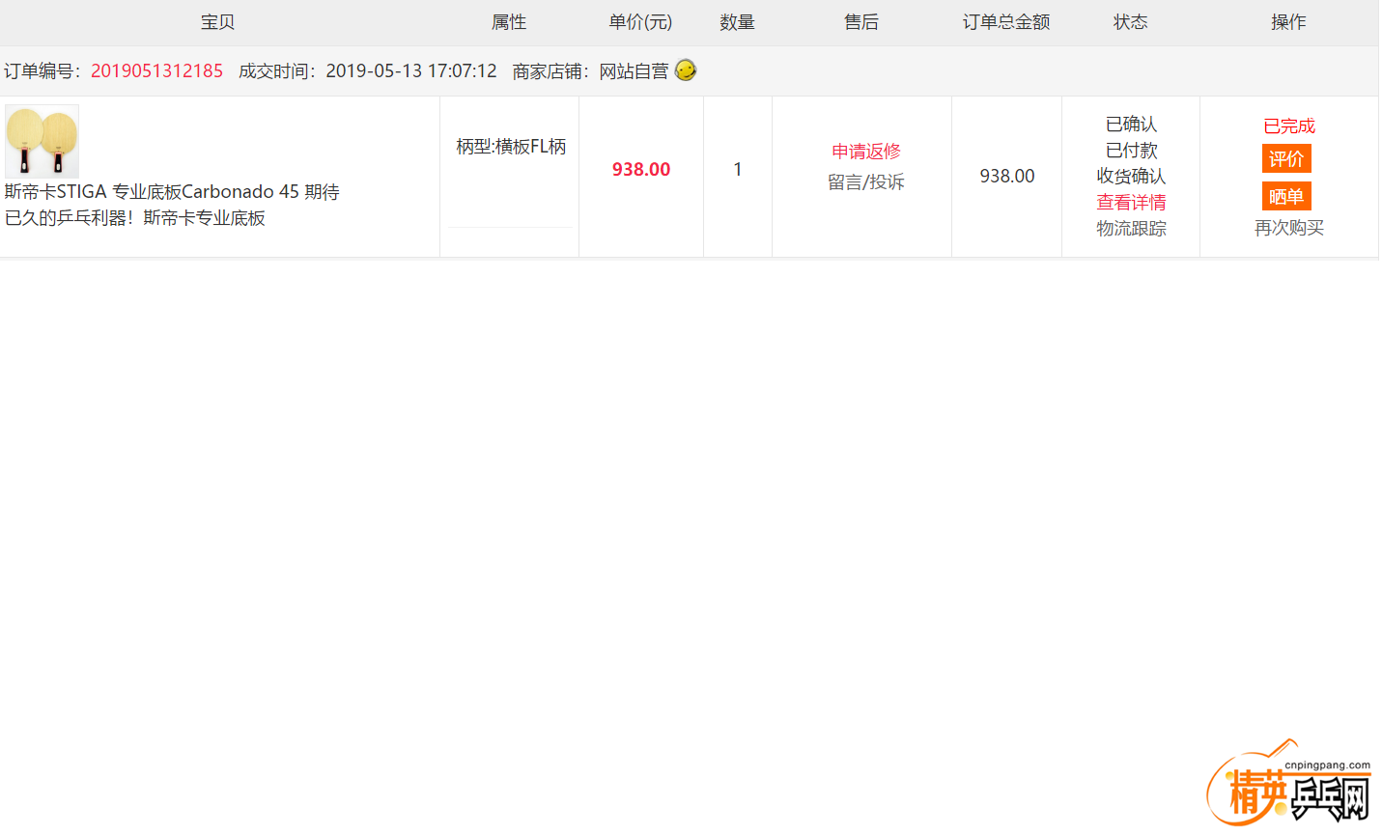The height and width of the screenshot is (834, 1382).
Task: Click the 操作 column header
Action: click(x=1288, y=21)
